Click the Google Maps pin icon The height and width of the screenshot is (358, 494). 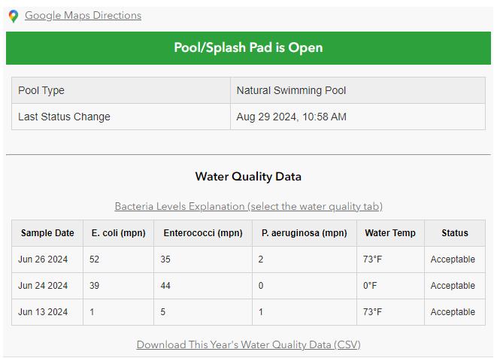(14, 16)
